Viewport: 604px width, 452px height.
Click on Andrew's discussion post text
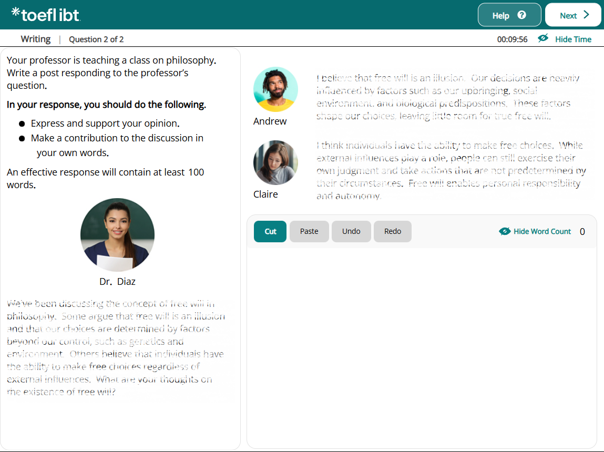(x=447, y=97)
